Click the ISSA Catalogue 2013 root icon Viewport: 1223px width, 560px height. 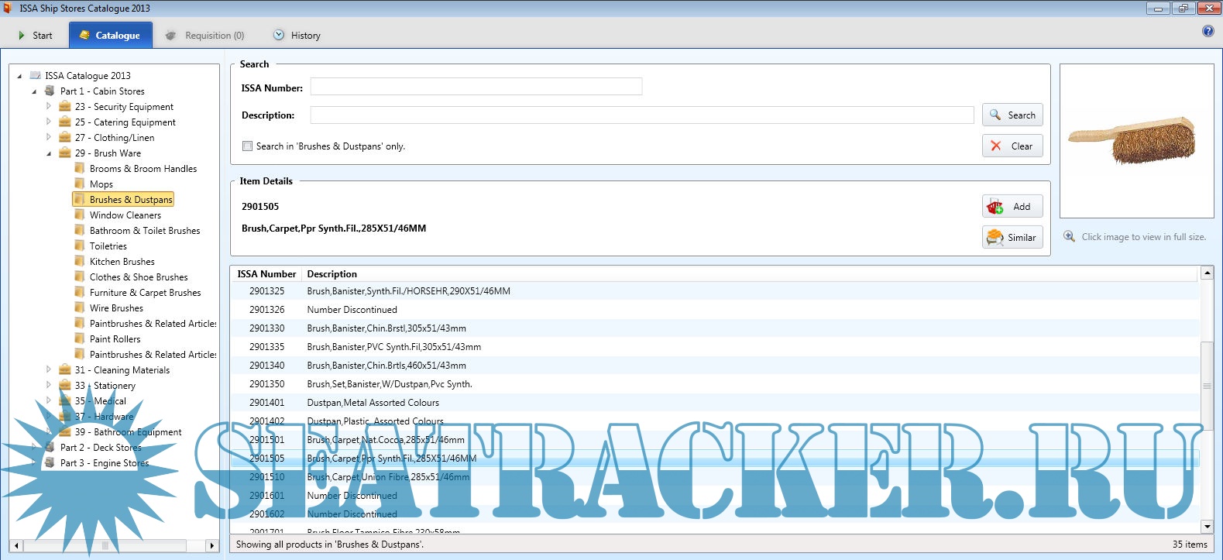[35, 75]
